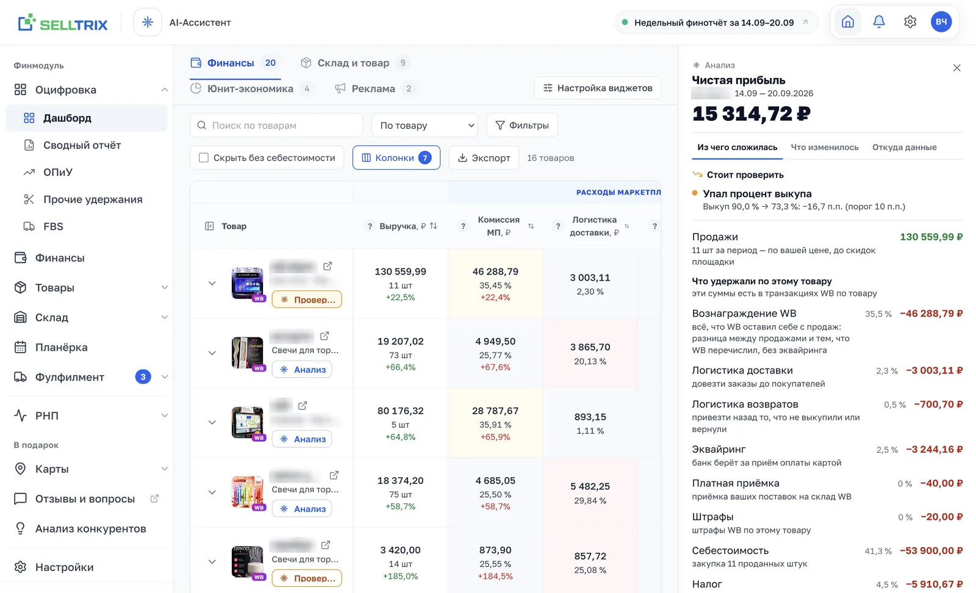Click the Экспорт button
The width and height of the screenshot is (976, 593).
pos(484,157)
